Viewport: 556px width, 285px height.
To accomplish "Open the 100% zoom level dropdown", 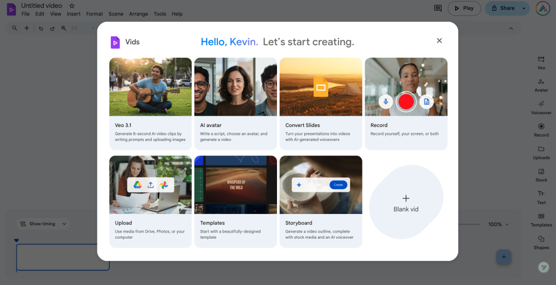I will (x=498, y=224).
